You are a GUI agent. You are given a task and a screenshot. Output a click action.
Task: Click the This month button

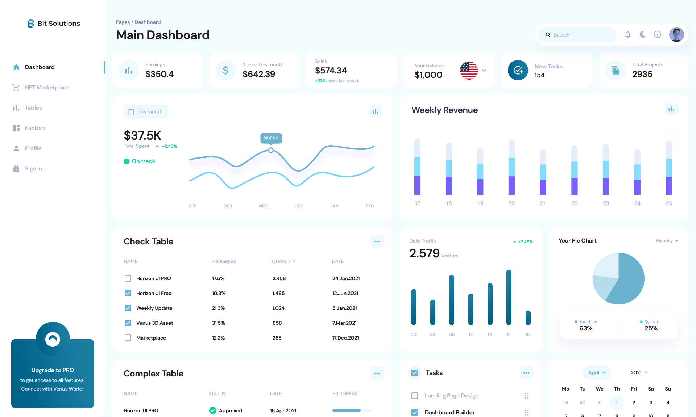pos(146,111)
